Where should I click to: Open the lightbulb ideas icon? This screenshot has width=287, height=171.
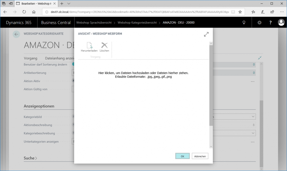point(244,23)
